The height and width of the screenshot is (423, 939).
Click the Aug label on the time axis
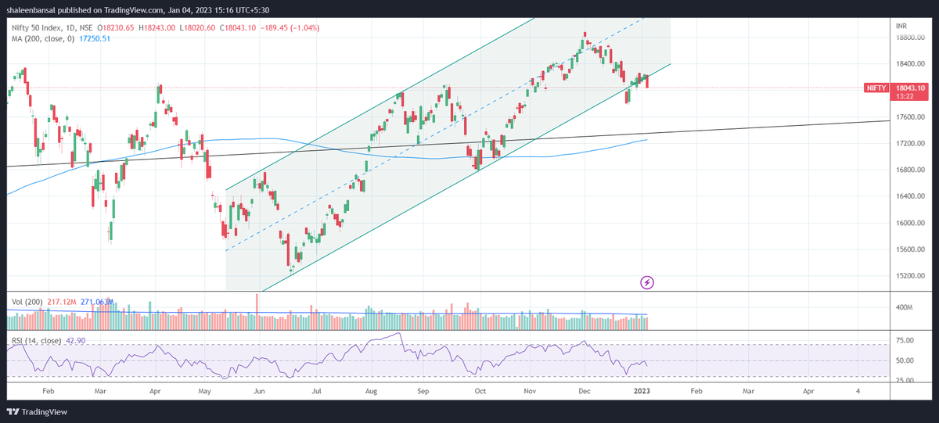tap(372, 390)
